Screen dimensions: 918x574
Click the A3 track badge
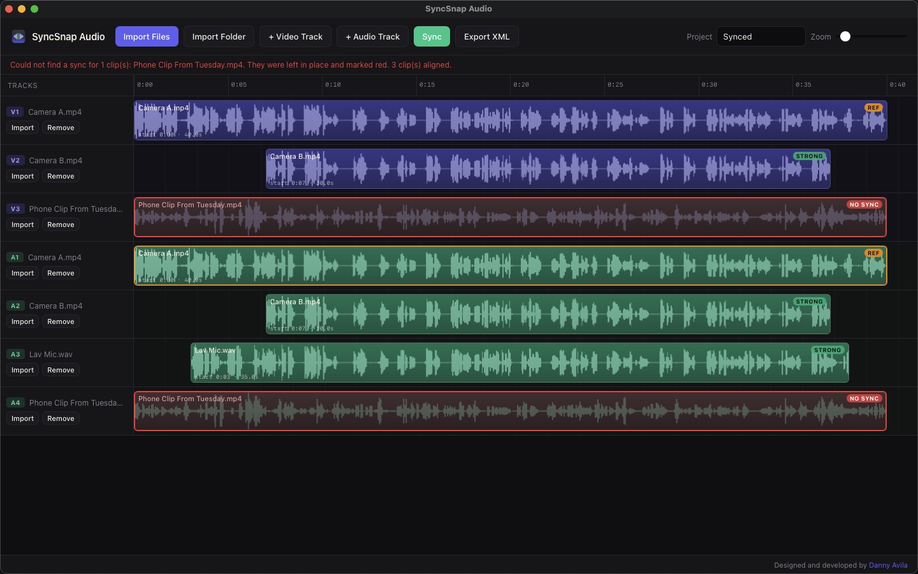click(x=15, y=355)
